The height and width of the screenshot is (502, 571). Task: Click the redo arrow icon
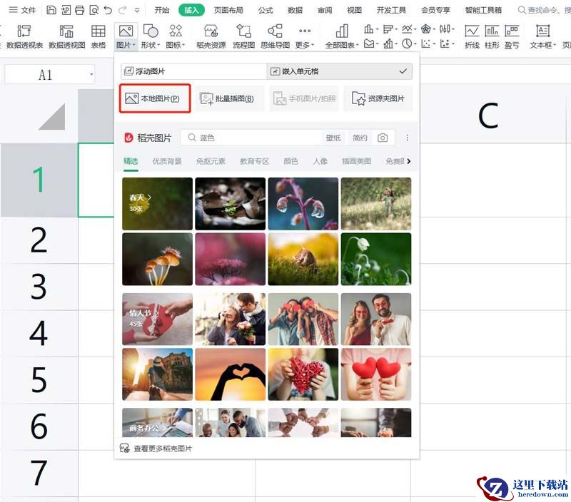[x=122, y=10]
